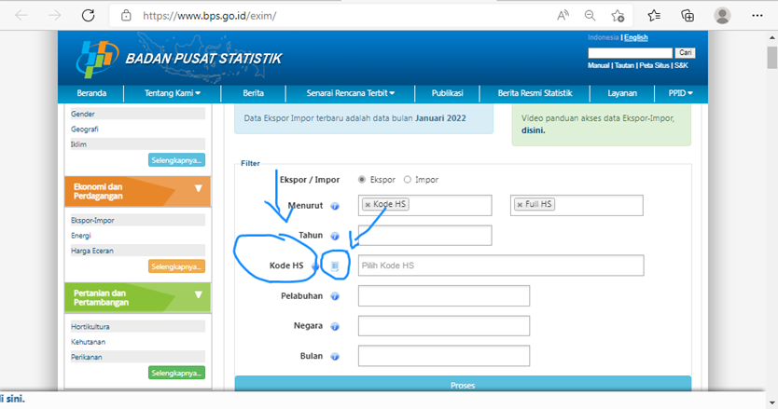Open the Pelabuhan selection field

point(444,295)
